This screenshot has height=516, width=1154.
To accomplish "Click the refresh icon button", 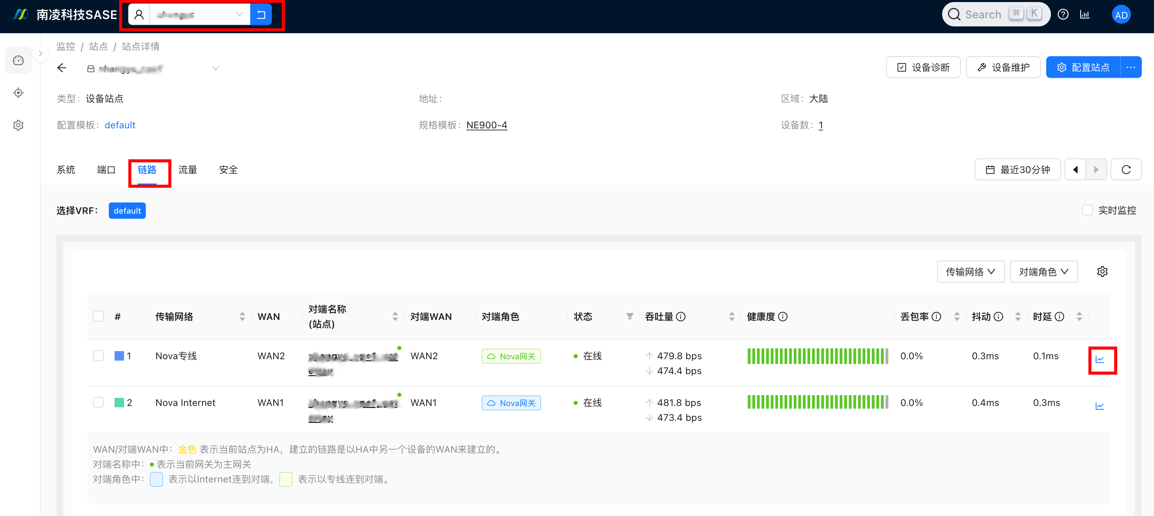I will 1126,170.
